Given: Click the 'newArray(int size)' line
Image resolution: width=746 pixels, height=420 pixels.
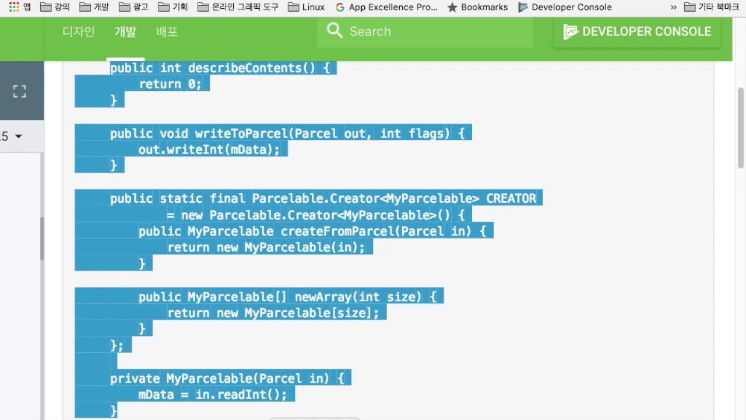Looking at the screenshot, I should tap(287, 297).
